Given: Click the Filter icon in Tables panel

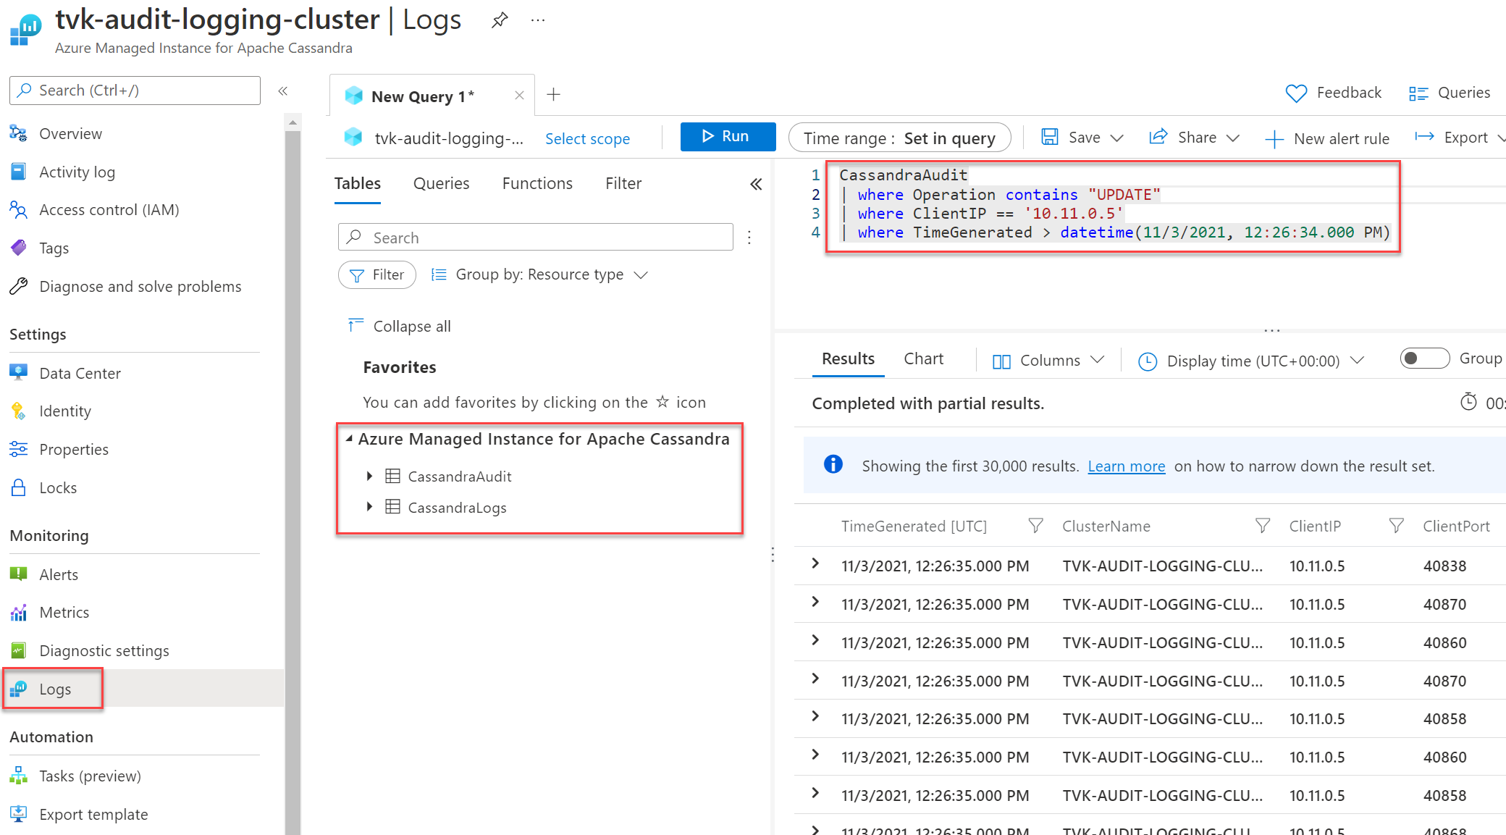Looking at the screenshot, I should (x=376, y=274).
